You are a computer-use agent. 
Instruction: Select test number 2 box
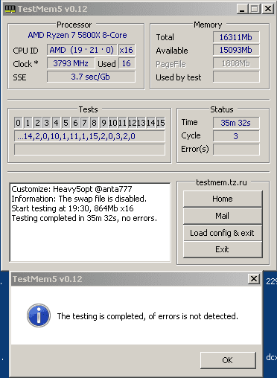(x=37, y=123)
